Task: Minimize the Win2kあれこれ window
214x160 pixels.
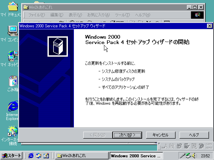Action: click(x=189, y=7)
